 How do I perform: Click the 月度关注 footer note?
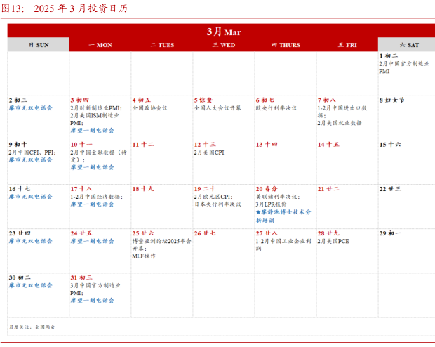pos(32,327)
